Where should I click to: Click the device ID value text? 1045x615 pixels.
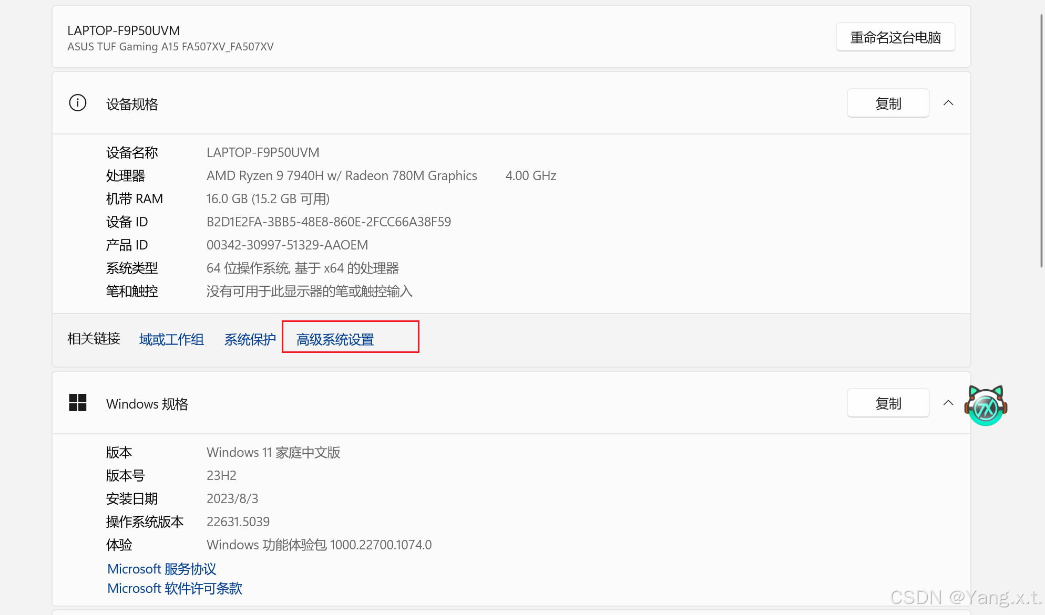(329, 222)
